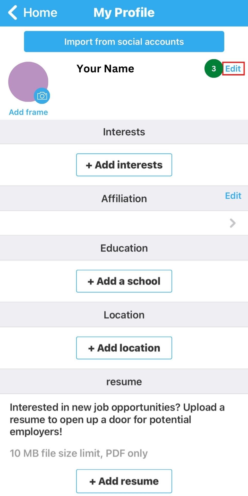248x496 pixels.
Task: Click the My Profile title
Action: [x=124, y=12]
